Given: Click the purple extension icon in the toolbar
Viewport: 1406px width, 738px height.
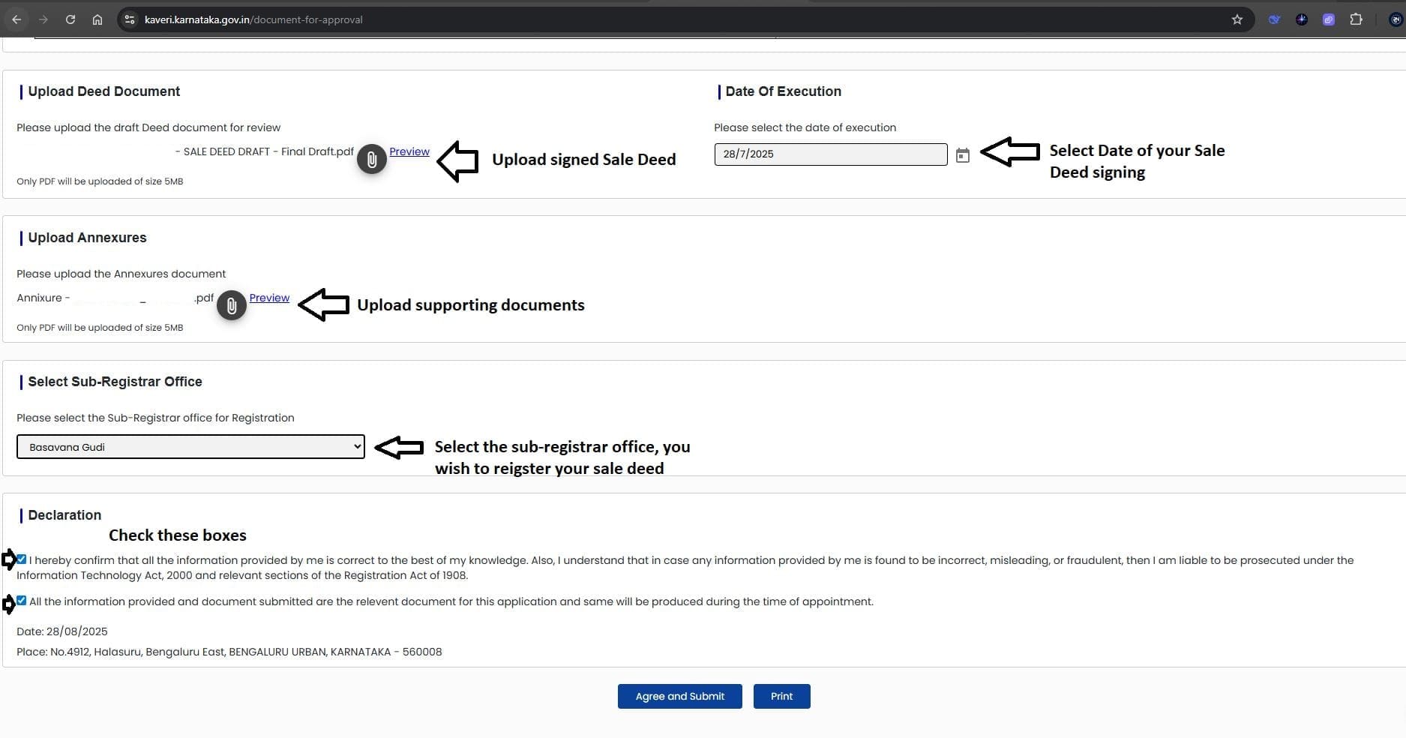Looking at the screenshot, I should pos(1329,19).
